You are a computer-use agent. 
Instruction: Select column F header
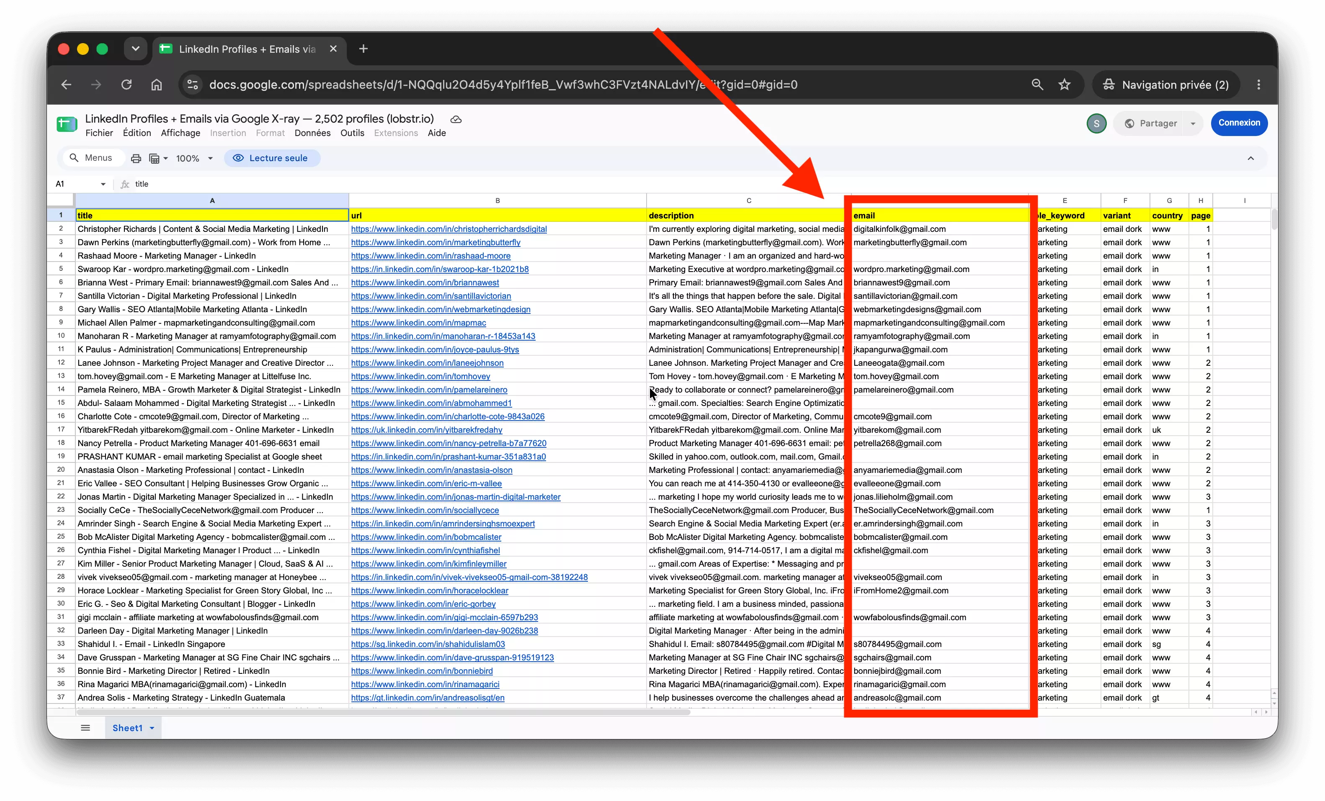click(x=1125, y=201)
